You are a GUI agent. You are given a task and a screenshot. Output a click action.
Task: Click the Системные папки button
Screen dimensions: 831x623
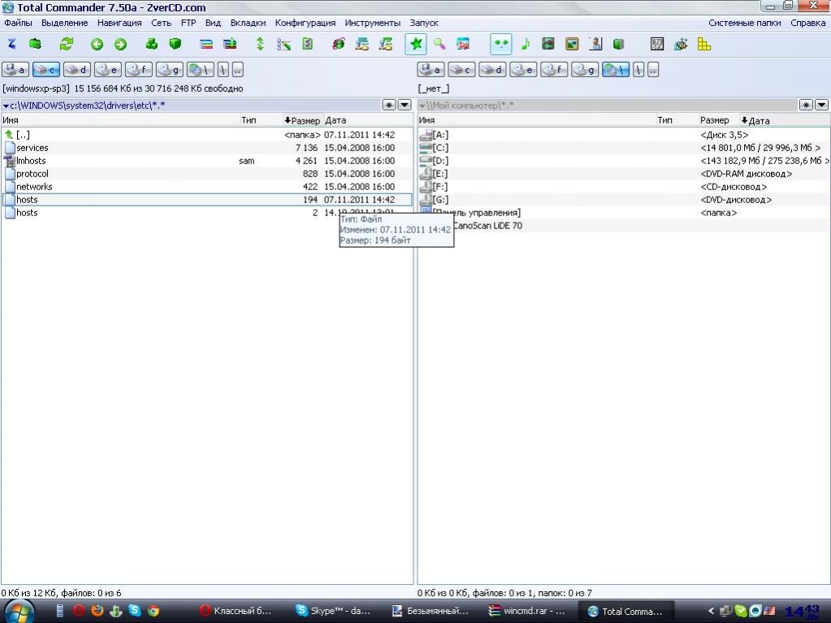click(x=744, y=23)
